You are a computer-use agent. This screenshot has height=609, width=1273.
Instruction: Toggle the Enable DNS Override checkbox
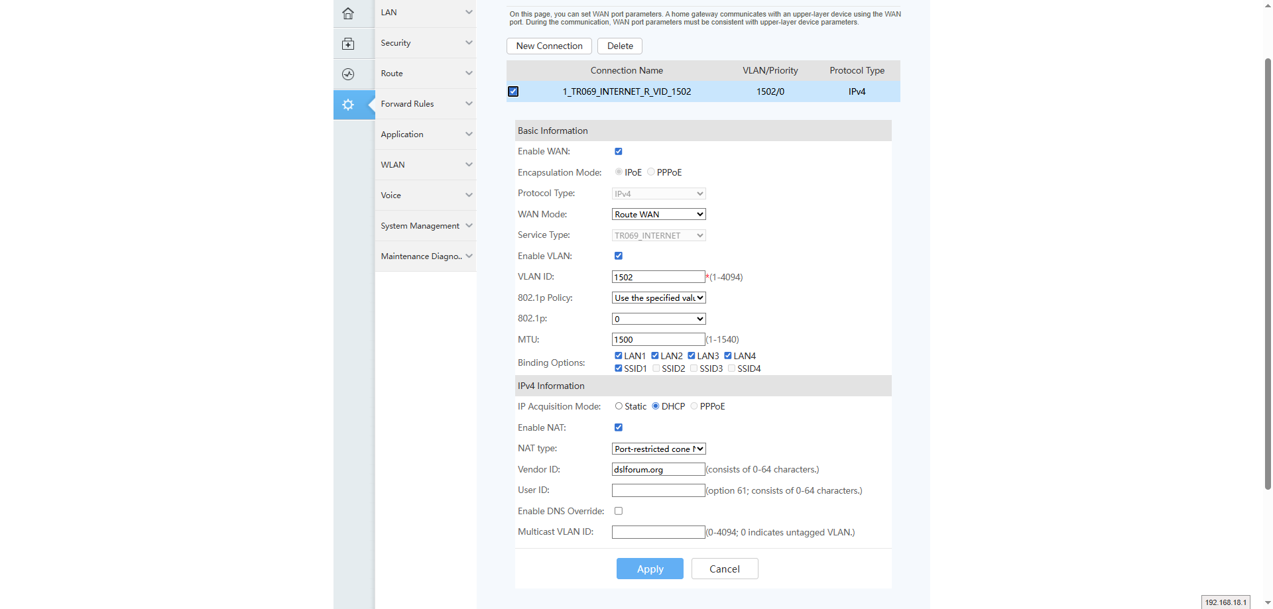(619, 511)
